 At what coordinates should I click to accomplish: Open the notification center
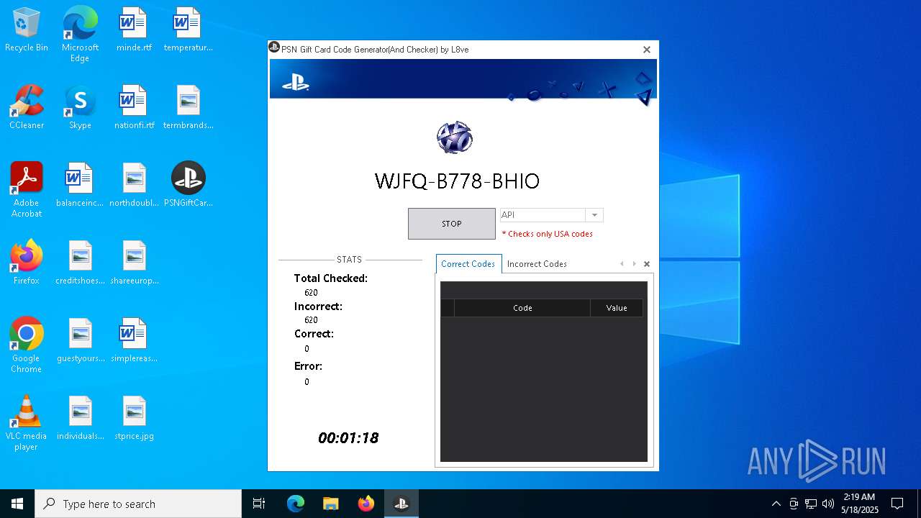(x=897, y=504)
